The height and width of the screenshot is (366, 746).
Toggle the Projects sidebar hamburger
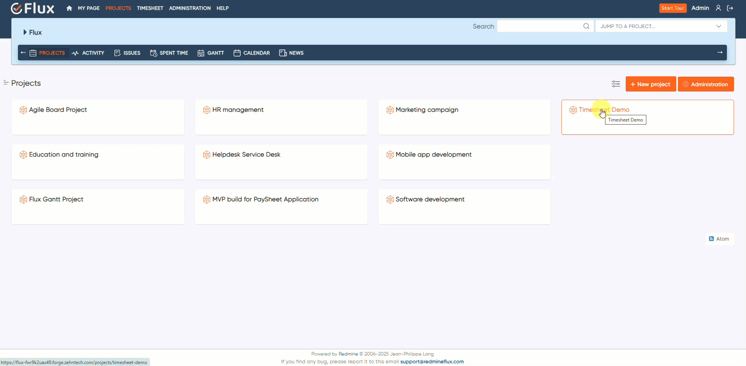pyautogui.click(x=5, y=83)
